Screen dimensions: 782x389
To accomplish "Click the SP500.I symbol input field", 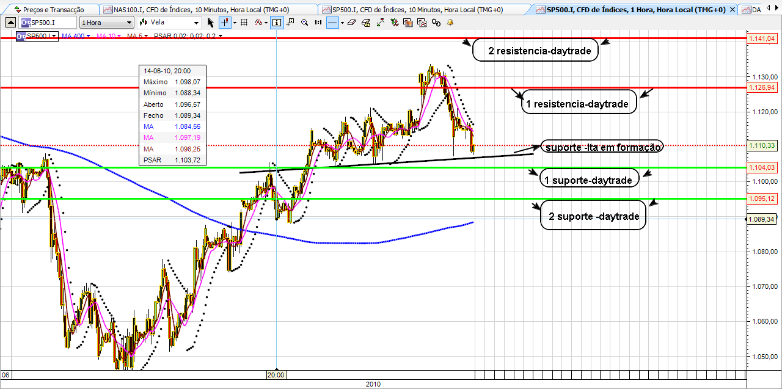I will [x=48, y=22].
